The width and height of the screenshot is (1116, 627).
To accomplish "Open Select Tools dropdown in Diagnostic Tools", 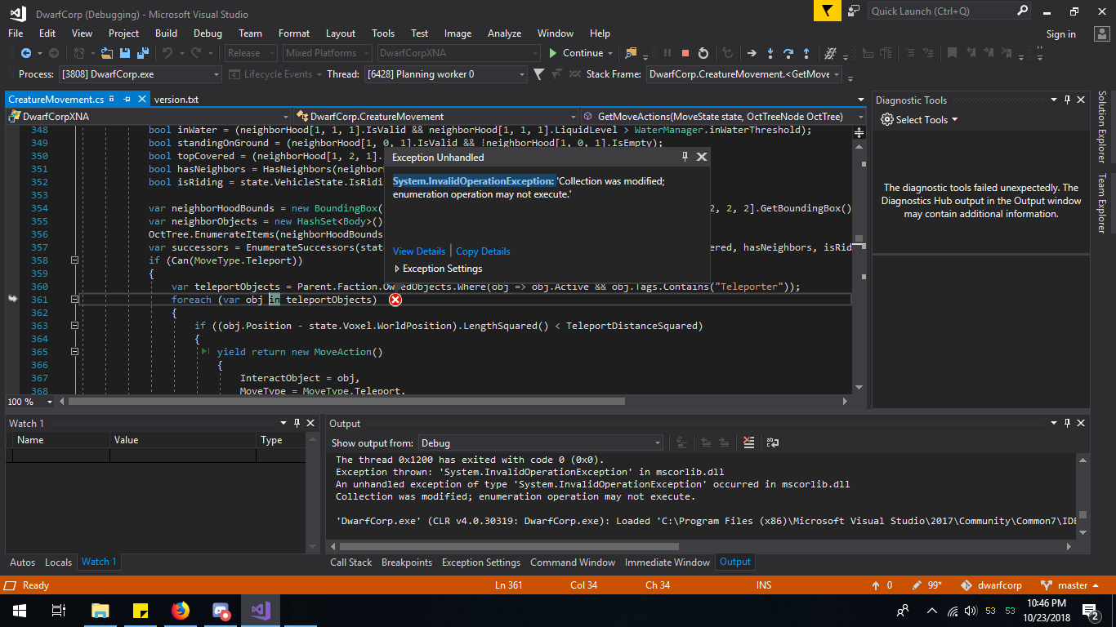I will tap(919, 119).
